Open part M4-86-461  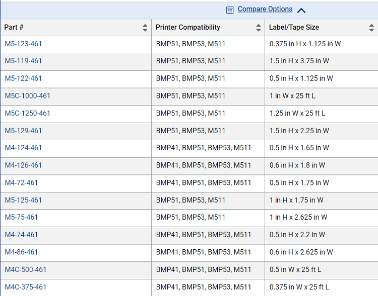tap(21, 252)
